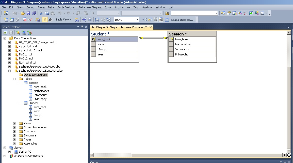293x163 pixels.
Task: Click the Save icon in standard toolbar
Action: click(28, 13)
